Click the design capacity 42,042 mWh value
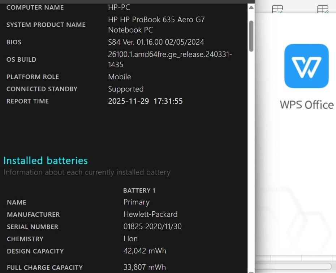This screenshot has width=336, height=273. pyautogui.click(x=145, y=251)
